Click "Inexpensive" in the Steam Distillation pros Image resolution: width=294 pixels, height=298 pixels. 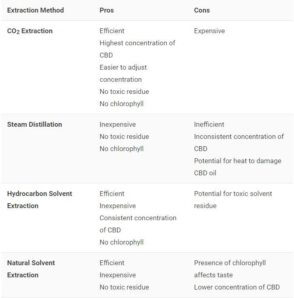click(x=118, y=124)
